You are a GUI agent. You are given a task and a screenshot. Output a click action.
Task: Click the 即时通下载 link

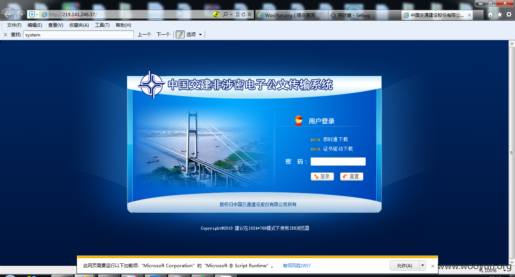pos(336,140)
